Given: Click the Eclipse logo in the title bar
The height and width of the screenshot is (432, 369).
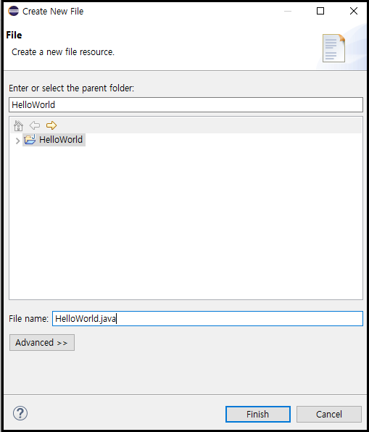Looking at the screenshot, I should pos(13,11).
